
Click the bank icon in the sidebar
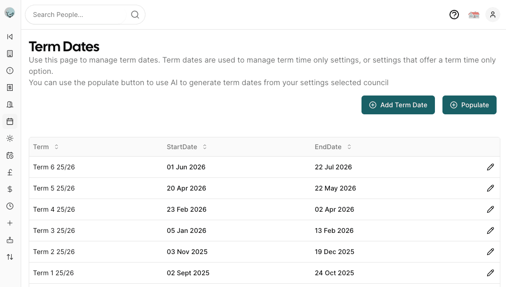(10, 104)
